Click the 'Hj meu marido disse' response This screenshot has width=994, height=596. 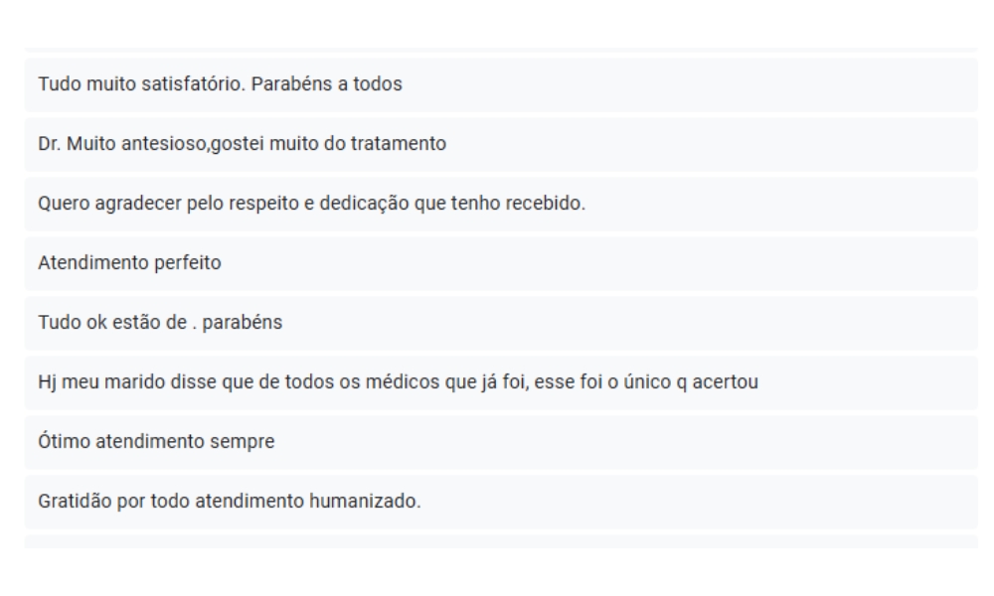[x=501, y=381]
